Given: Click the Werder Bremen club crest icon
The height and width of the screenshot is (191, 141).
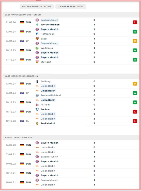Looking at the screenshot, I should (x=37, y=24).
